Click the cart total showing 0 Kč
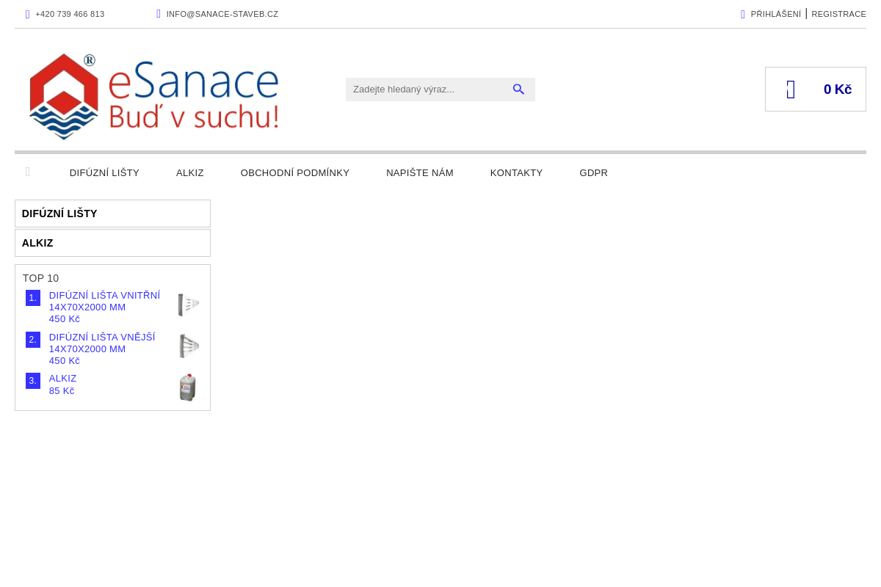881x587 pixels. coord(837,88)
